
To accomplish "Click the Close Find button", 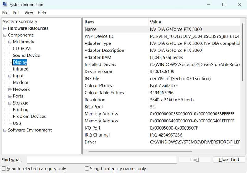I will pos(229,159).
